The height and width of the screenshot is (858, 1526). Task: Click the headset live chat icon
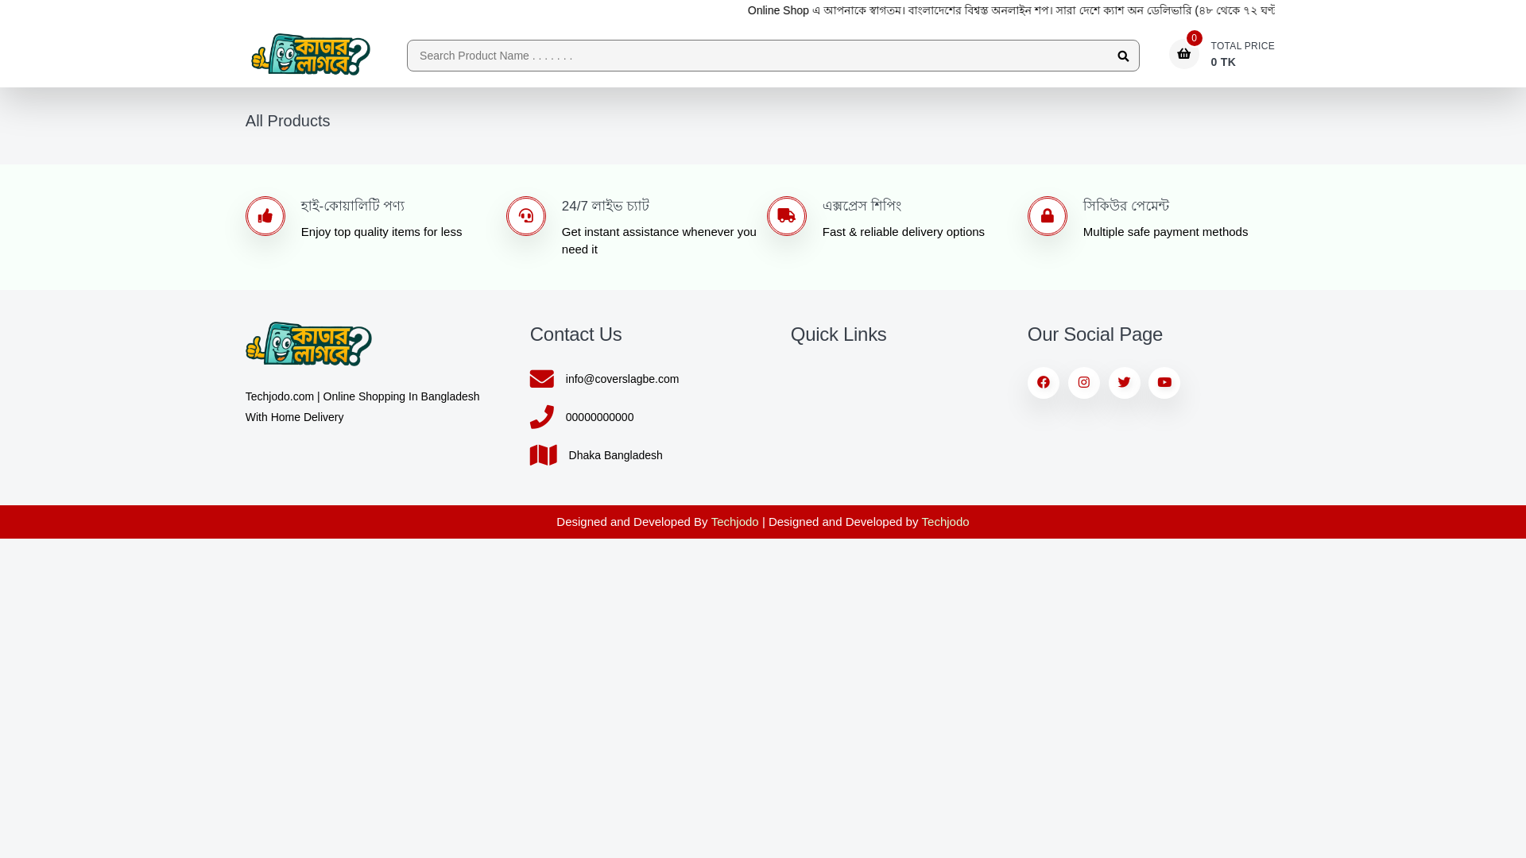coord(526,216)
